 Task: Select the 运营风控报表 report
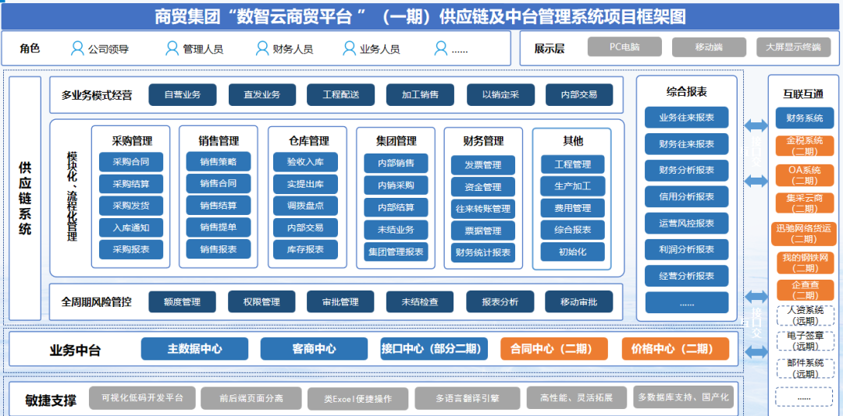(x=687, y=224)
